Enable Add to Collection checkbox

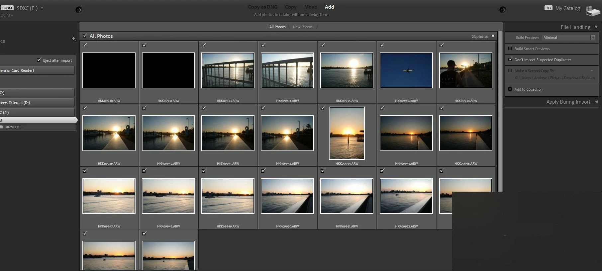click(510, 89)
